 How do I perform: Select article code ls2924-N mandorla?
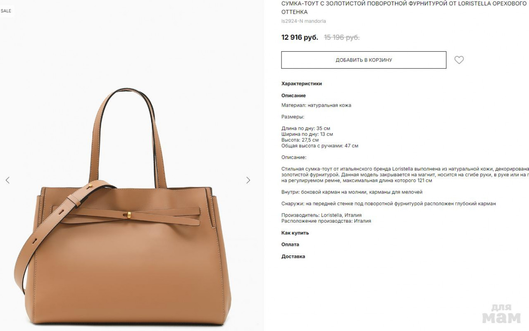(303, 21)
